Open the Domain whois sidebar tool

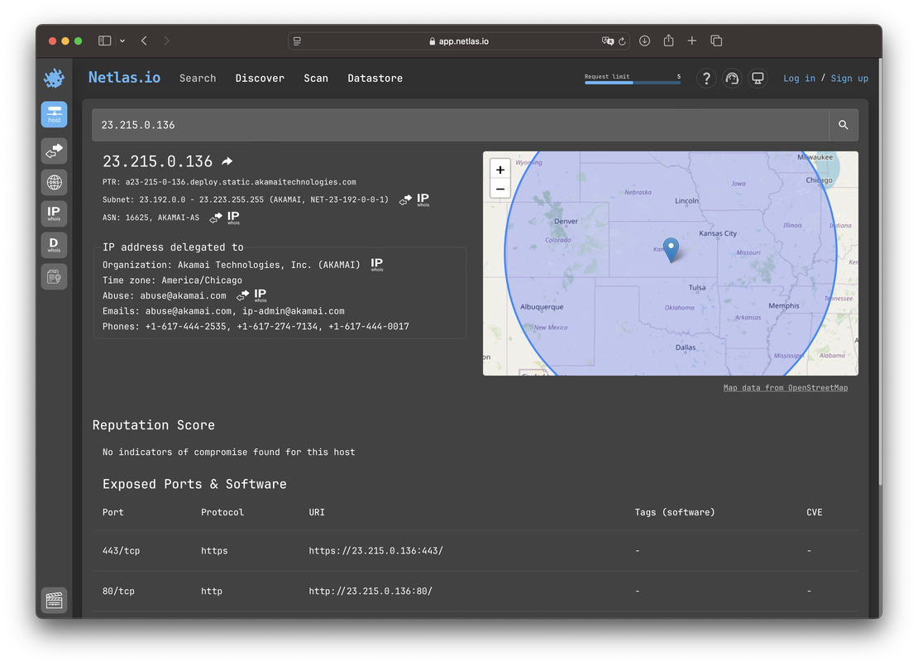tap(54, 244)
